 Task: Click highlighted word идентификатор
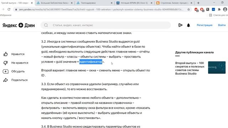[x=91, y=62]
